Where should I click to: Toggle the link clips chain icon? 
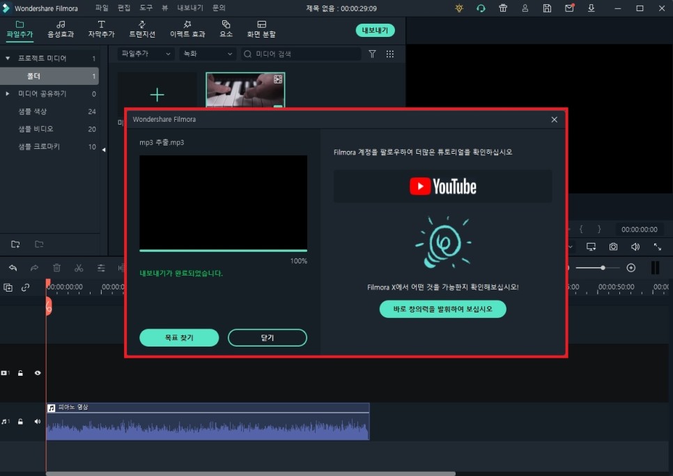click(x=25, y=287)
